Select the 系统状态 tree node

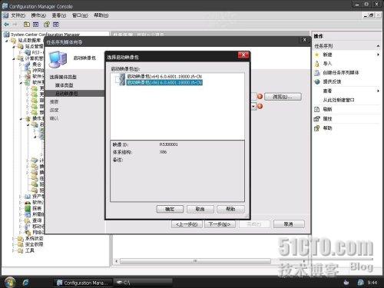(x=34, y=238)
